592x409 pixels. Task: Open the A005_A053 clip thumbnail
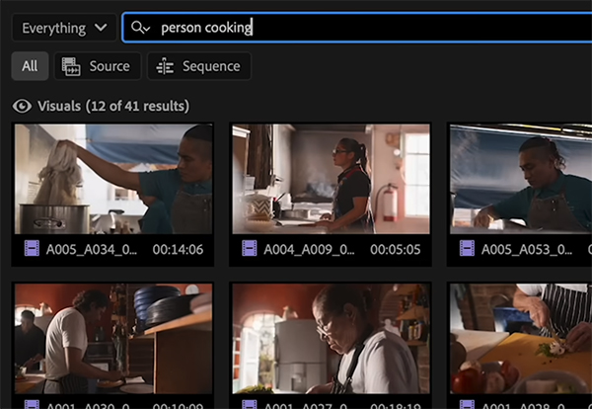click(521, 179)
